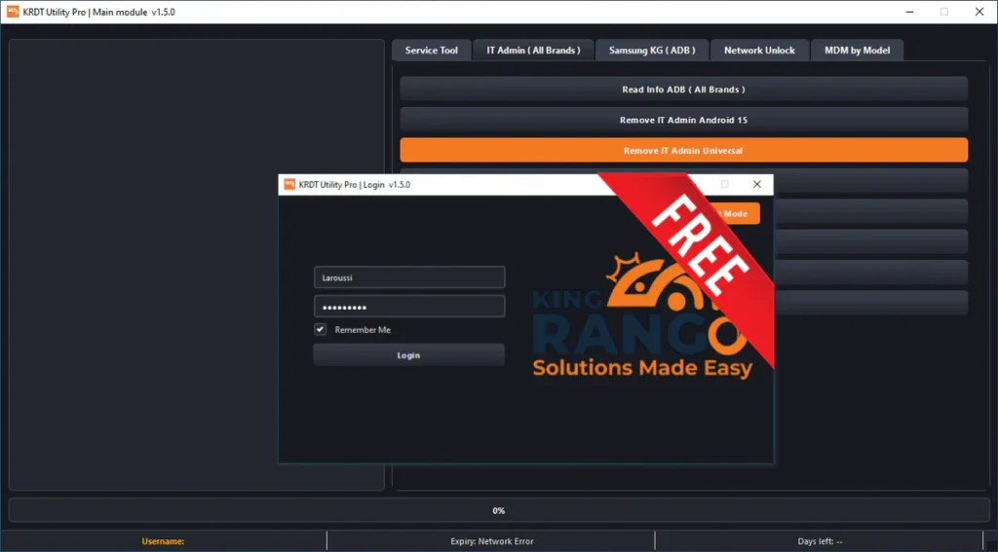
Task: Click the KRDT Utility Pro main window icon
Action: point(13,12)
